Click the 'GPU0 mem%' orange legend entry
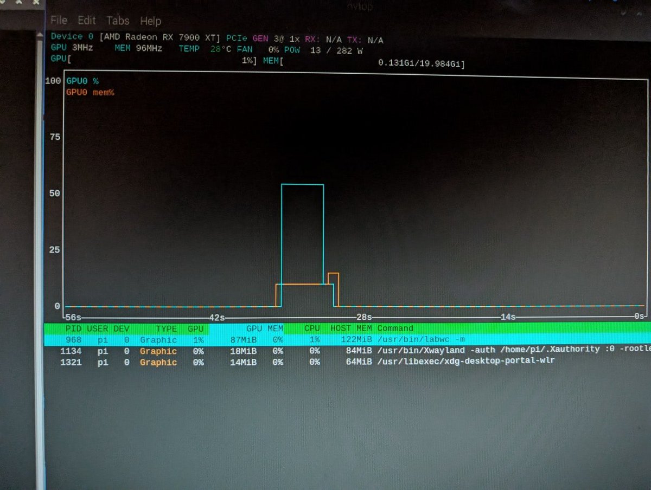 point(90,93)
